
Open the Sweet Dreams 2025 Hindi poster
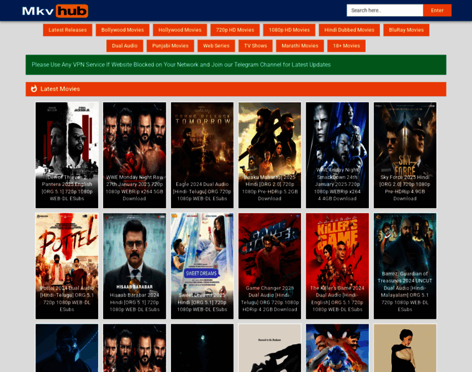pyautogui.click(x=202, y=266)
